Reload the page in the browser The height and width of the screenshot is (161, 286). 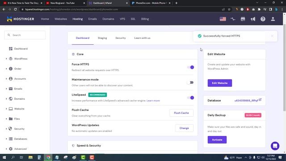pos(15,9)
